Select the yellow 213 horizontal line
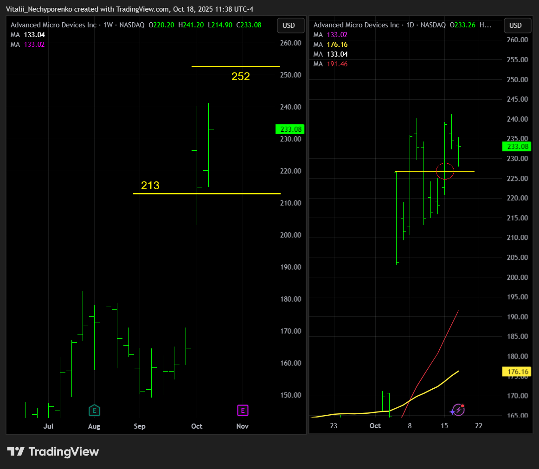 [x=207, y=193]
